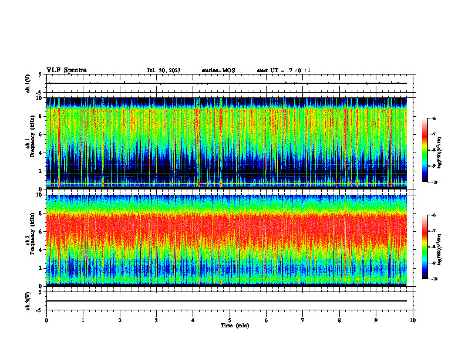The height and width of the screenshot is (359, 465).
Task: Click the 'Time (min)' x-axis label
Action: pyautogui.click(x=235, y=326)
